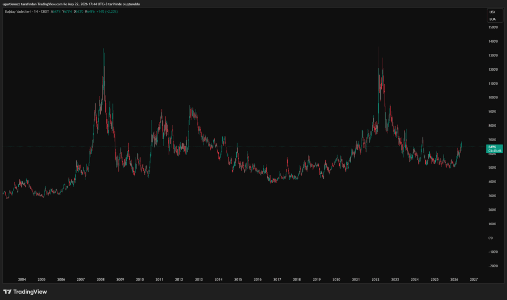This screenshot has width=507, height=300.
Task: Click the 1300'0 price scale label
Action: (493, 55)
